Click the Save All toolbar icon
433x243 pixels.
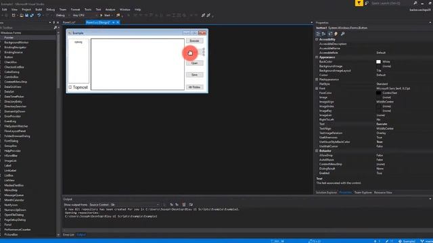(x=32, y=16)
